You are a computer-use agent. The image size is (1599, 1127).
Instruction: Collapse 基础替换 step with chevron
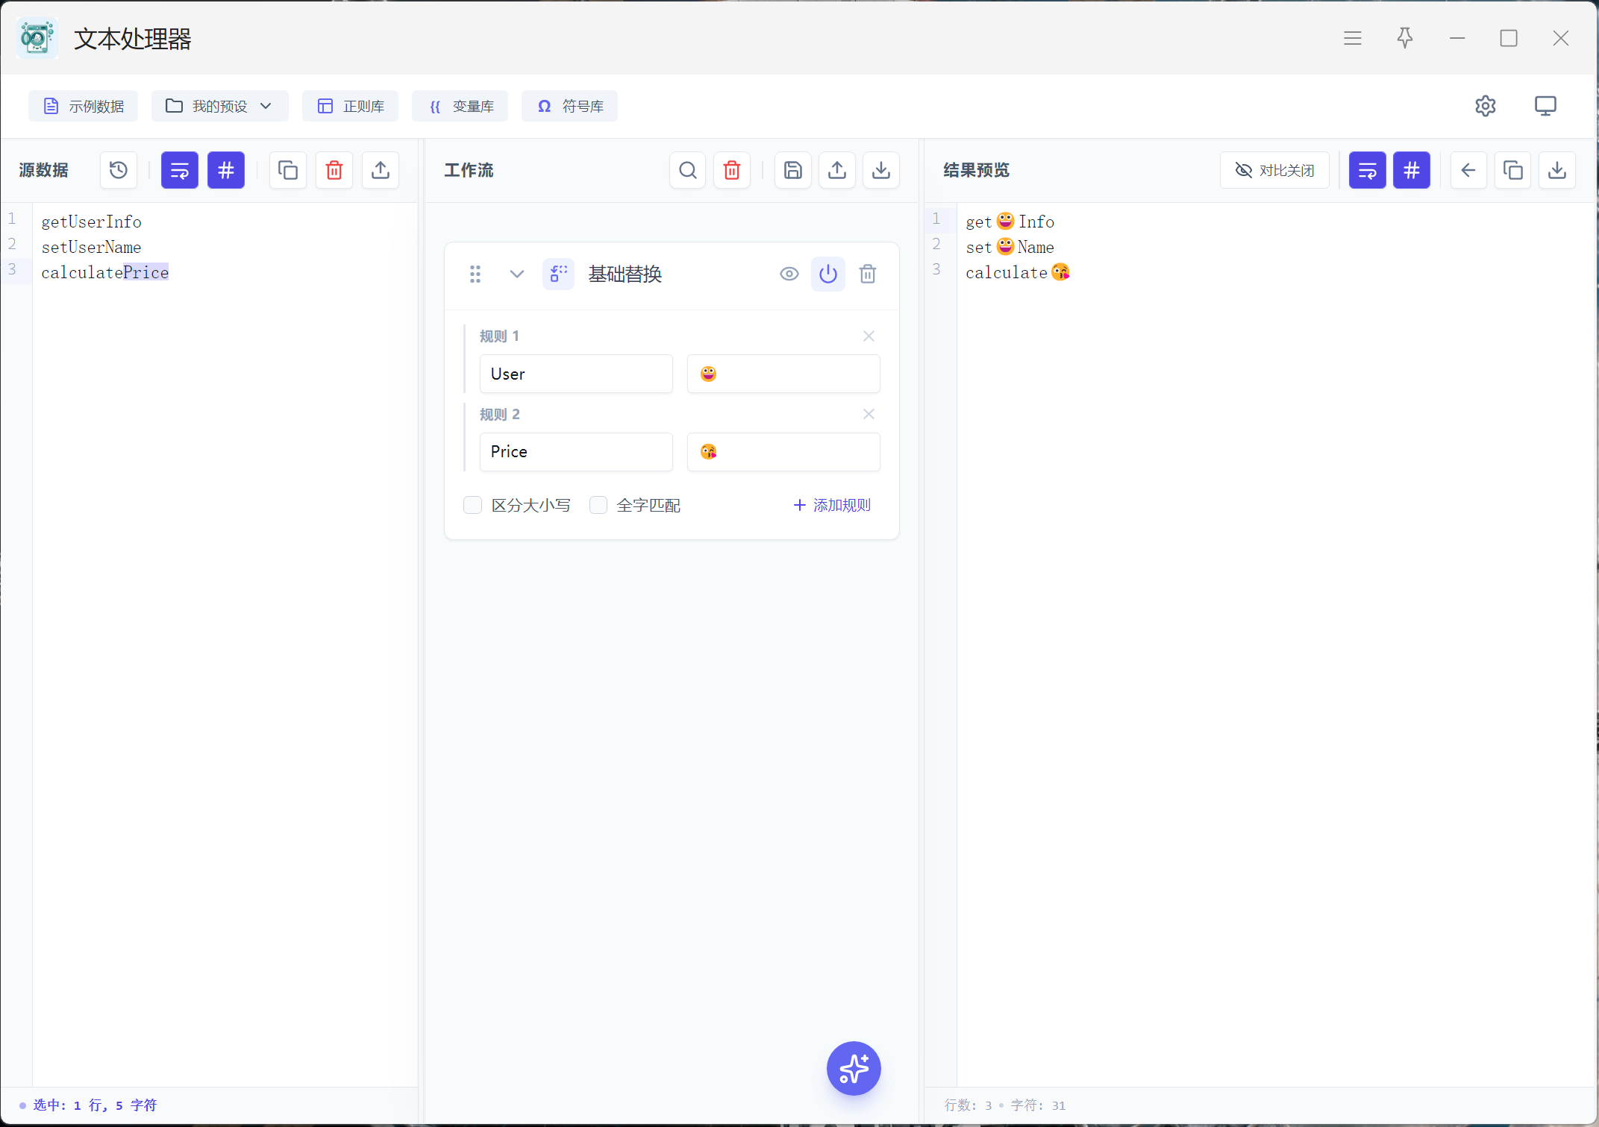[516, 274]
